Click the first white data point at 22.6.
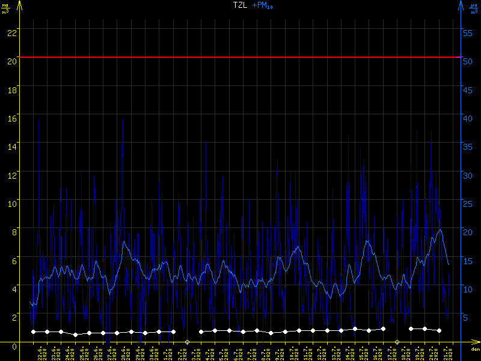Viewport: 481px width, 361px height. coord(33,332)
